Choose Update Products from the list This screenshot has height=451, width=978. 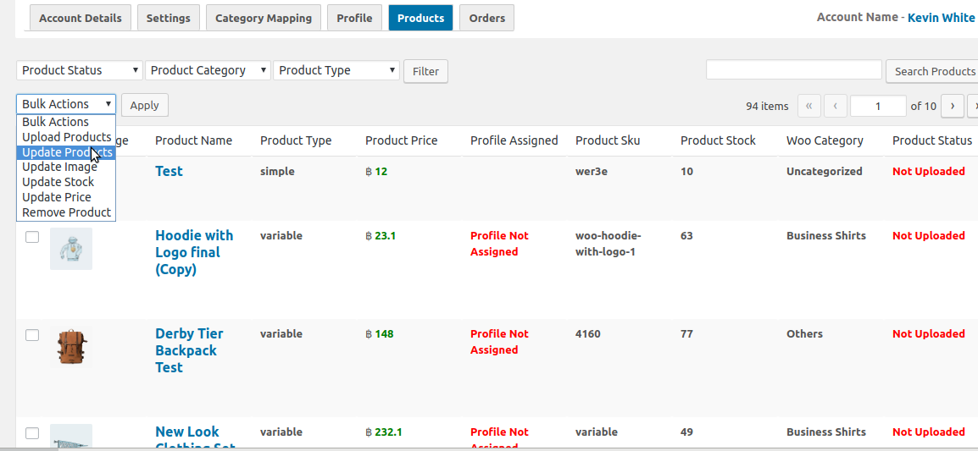tap(66, 152)
